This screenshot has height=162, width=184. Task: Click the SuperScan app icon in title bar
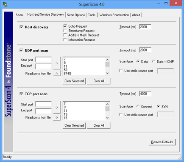coord(5,4)
